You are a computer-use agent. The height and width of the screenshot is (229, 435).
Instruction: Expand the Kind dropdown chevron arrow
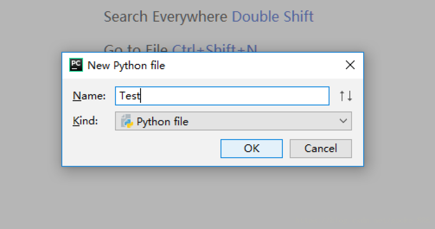point(343,121)
